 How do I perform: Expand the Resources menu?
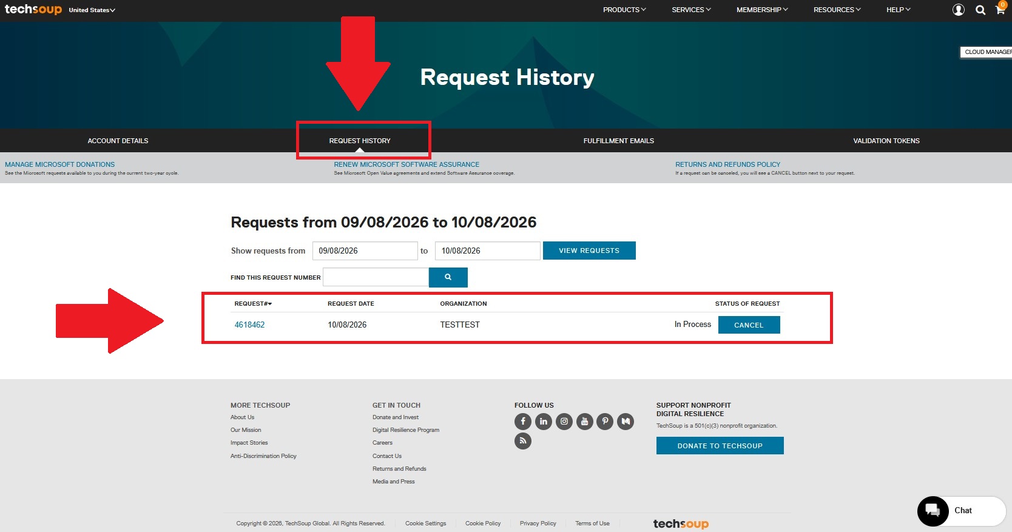(x=837, y=10)
